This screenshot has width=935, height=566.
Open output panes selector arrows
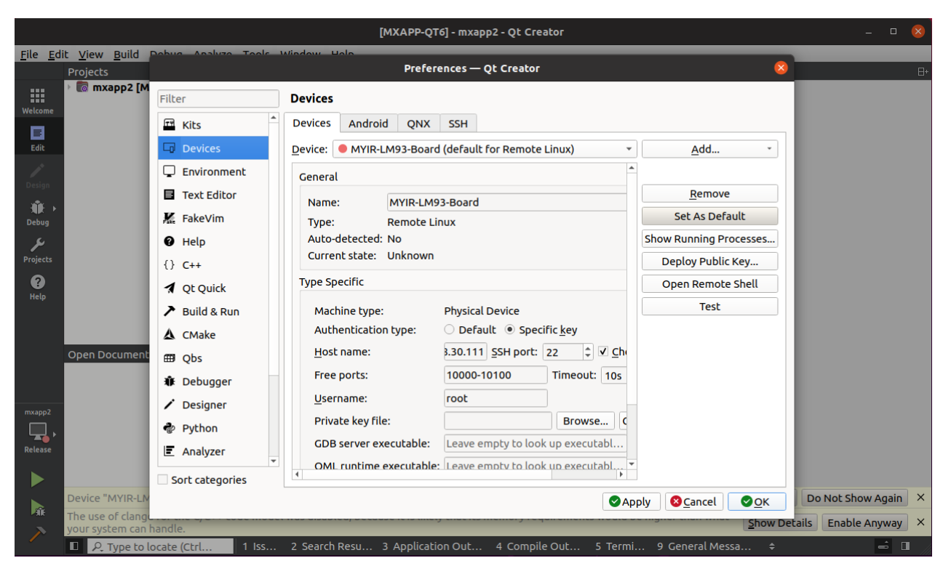772,546
